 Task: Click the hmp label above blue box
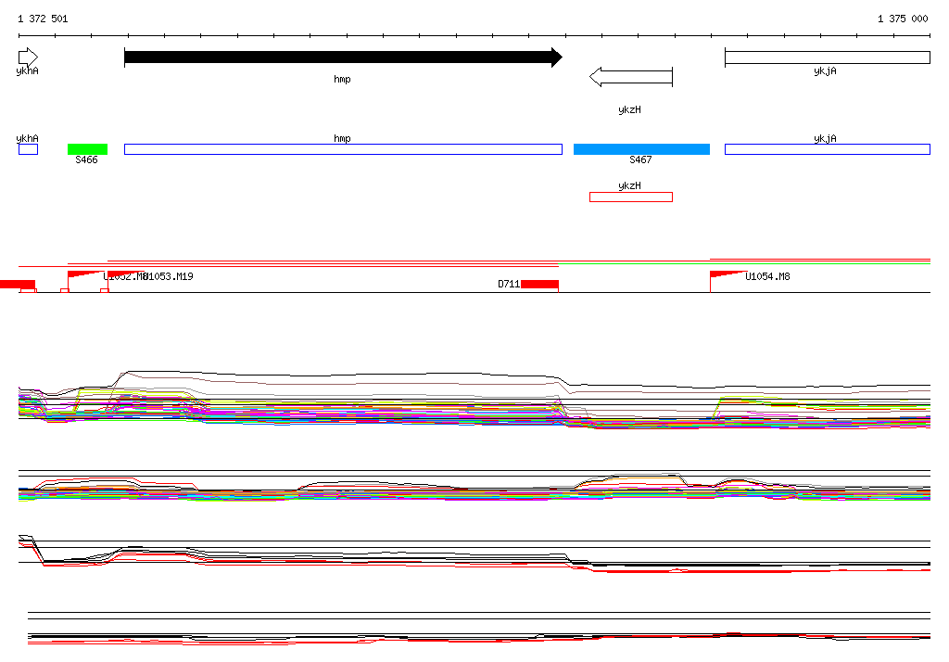click(x=342, y=139)
